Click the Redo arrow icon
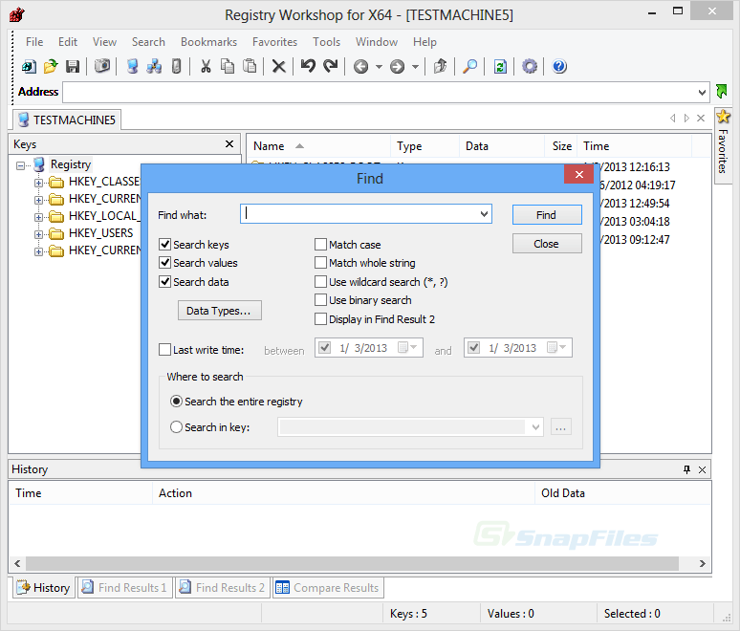 pos(331,66)
